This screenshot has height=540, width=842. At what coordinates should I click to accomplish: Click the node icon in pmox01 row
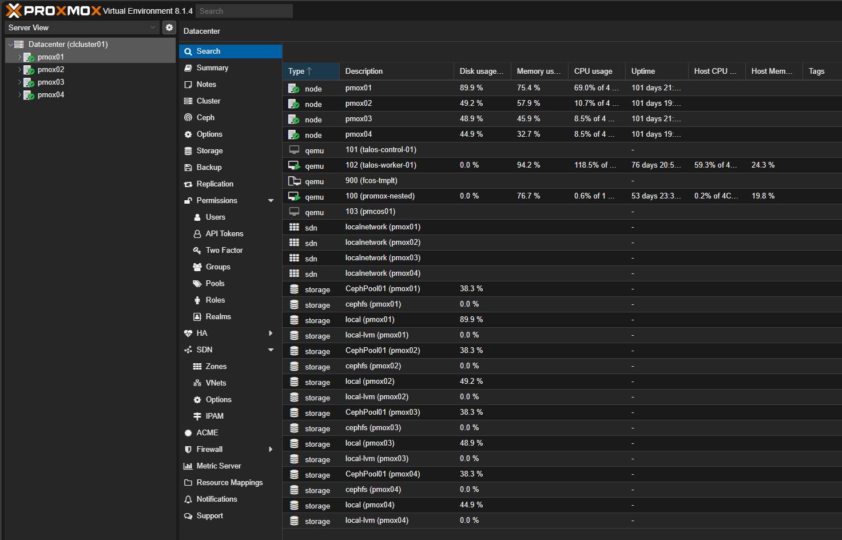tap(294, 88)
